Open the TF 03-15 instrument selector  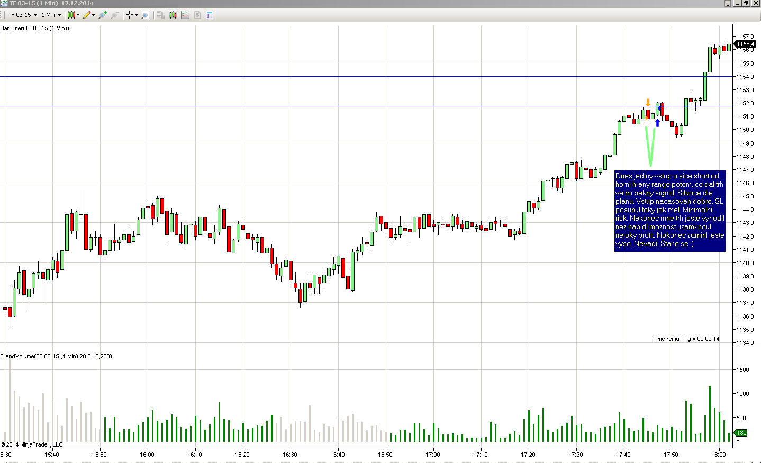tap(22, 15)
